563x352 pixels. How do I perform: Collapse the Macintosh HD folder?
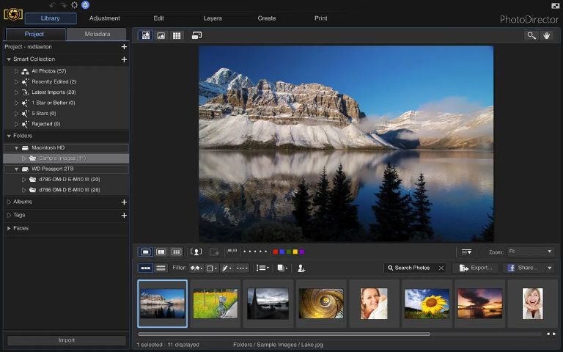point(16,147)
